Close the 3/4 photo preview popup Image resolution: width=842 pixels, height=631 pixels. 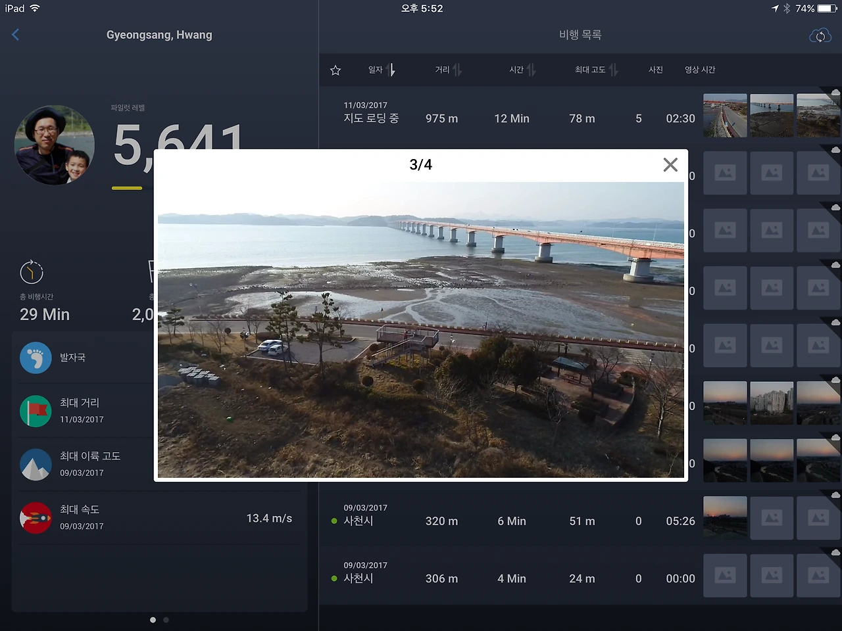click(x=670, y=164)
